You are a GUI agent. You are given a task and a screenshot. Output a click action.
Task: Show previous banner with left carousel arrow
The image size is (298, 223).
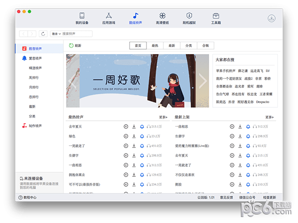[x=72, y=81]
